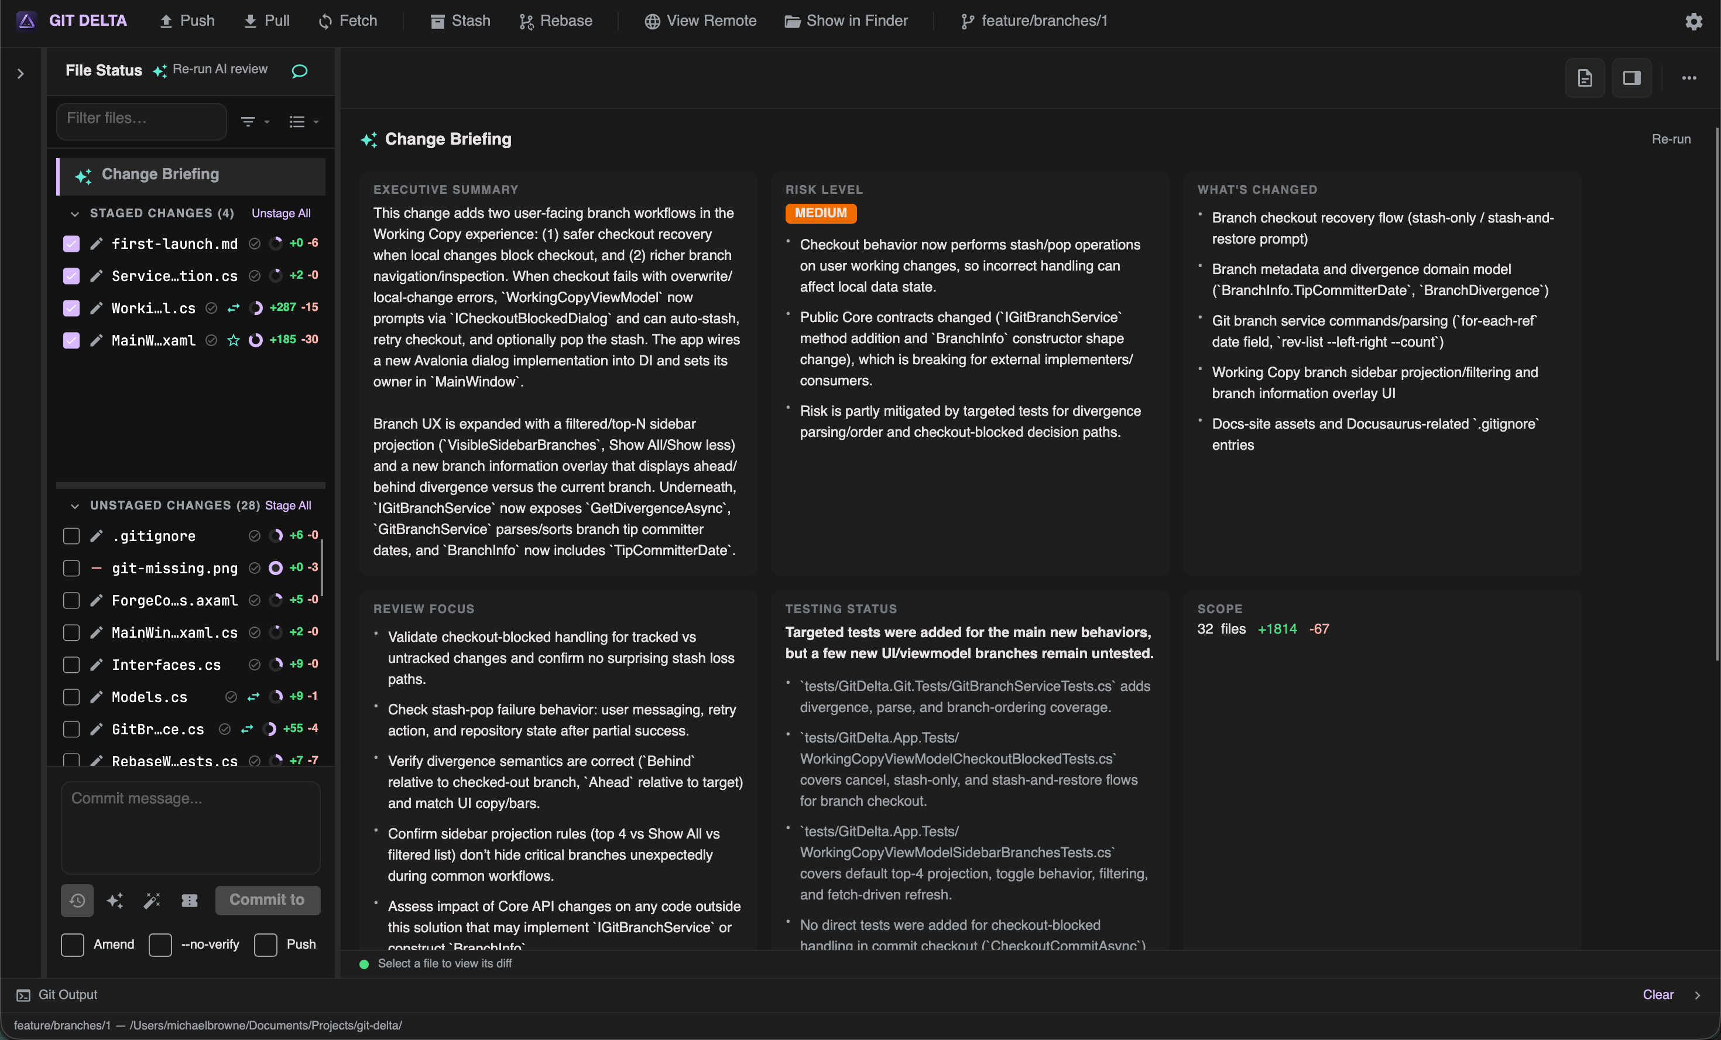This screenshot has width=1721, height=1040.
Task: Stage git-missing.png using its checkbox
Action: (71, 568)
